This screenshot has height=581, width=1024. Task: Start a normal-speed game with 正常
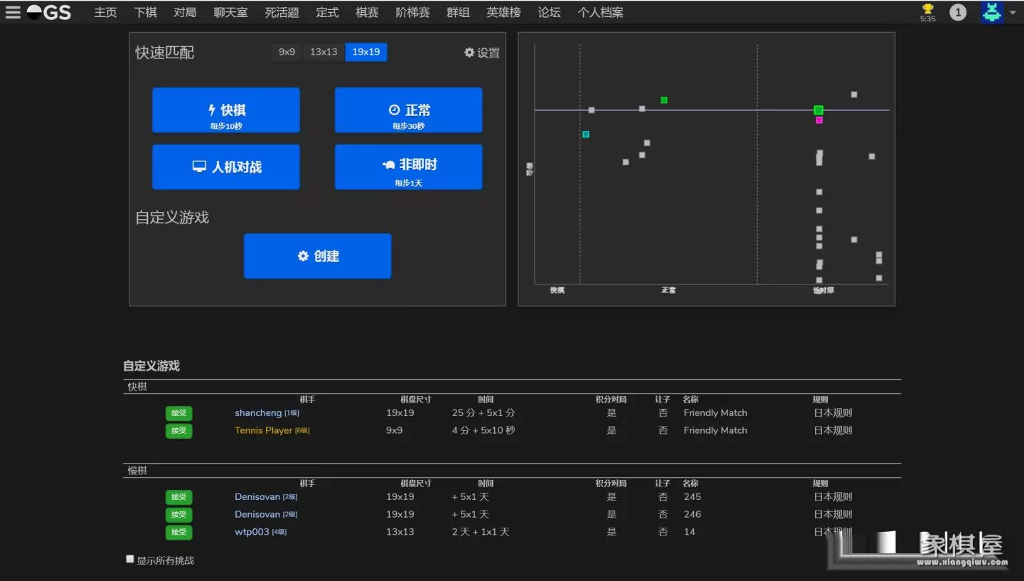pyautogui.click(x=408, y=110)
